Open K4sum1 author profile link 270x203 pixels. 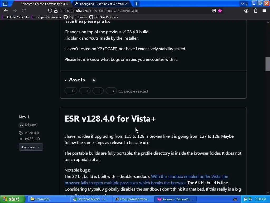click(x=32, y=125)
